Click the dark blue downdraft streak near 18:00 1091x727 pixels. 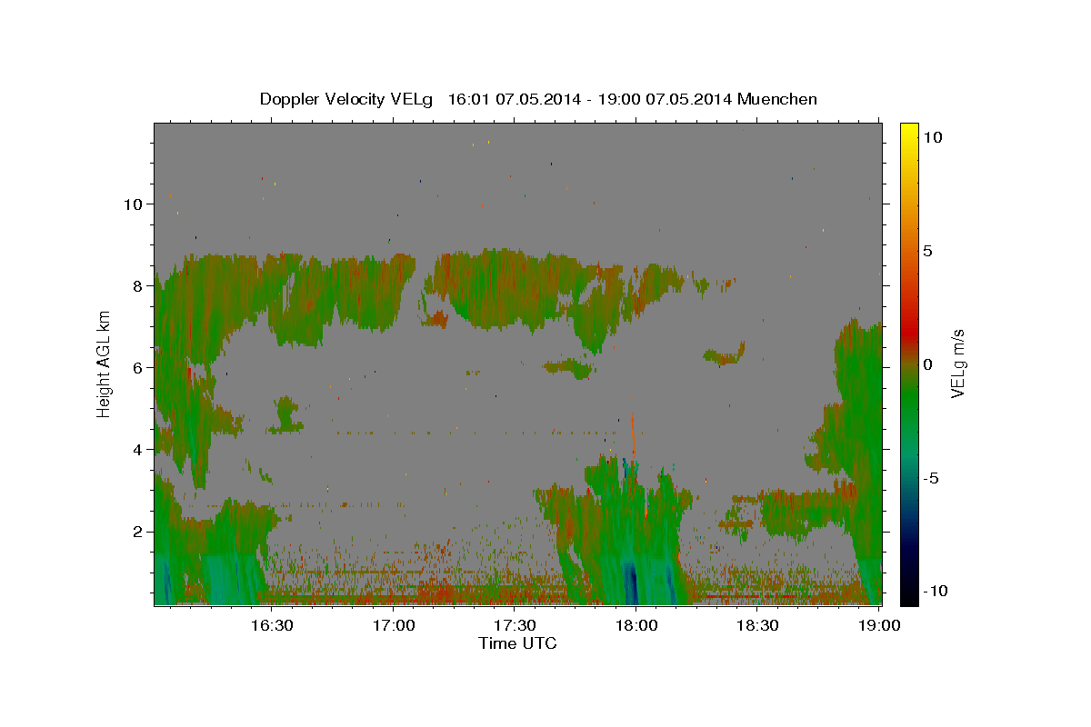click(632, 582)
